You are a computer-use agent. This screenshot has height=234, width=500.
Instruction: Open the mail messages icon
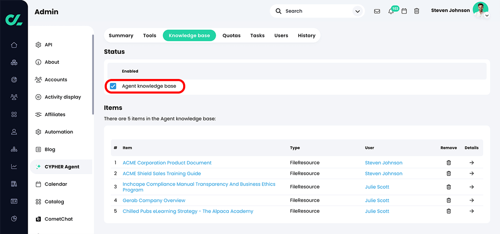377,11
